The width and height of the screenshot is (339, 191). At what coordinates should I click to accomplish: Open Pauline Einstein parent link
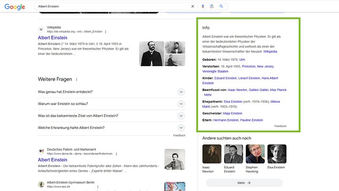pyautogui.click(x=252, y=120)
